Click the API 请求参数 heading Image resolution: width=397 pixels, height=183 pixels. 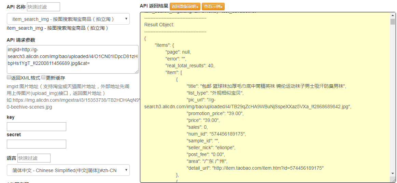pyautogui.click(x=21, y=40)
